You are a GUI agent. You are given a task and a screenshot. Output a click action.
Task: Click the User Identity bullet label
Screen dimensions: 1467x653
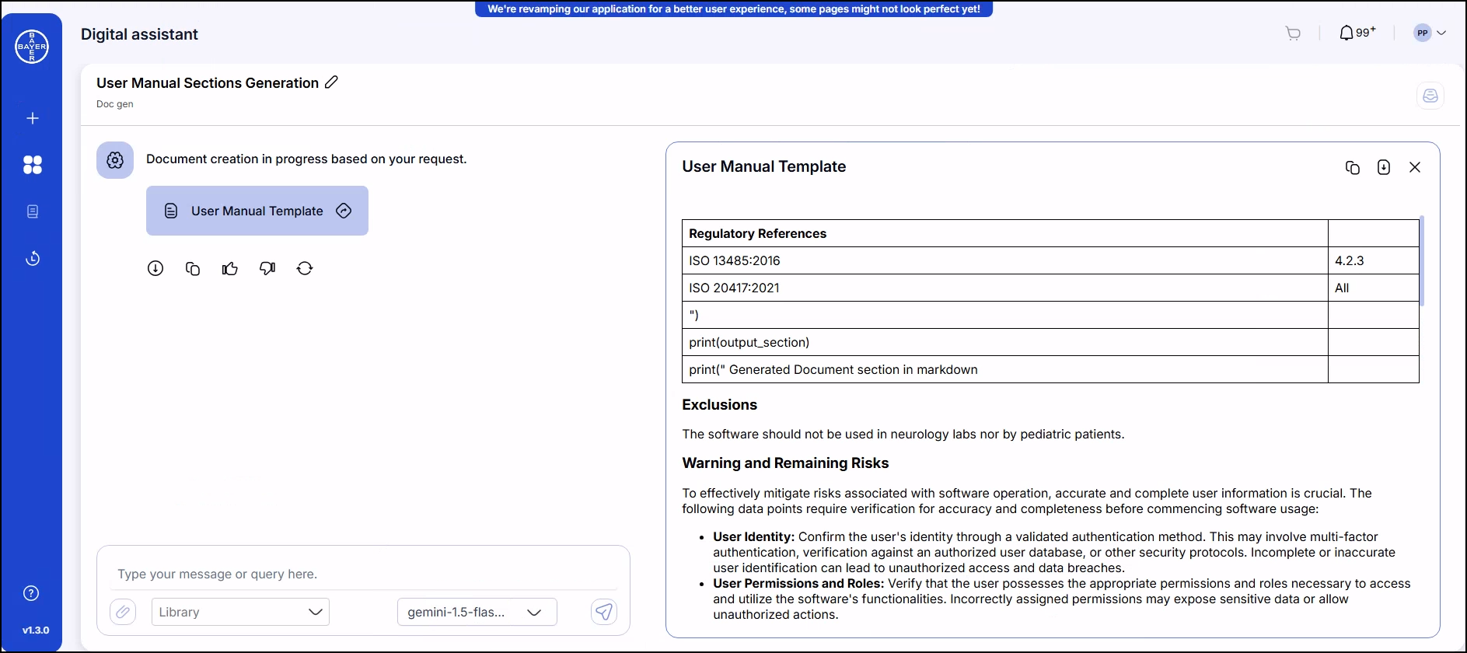click(753, 536)
